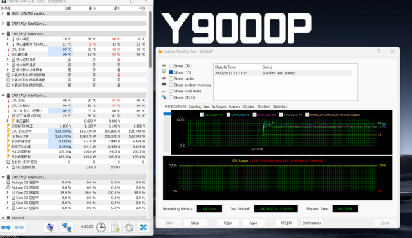Close sensors with the blue X icon
The height and width of the screenshot is (238, 412).
(x=144, y=227)
